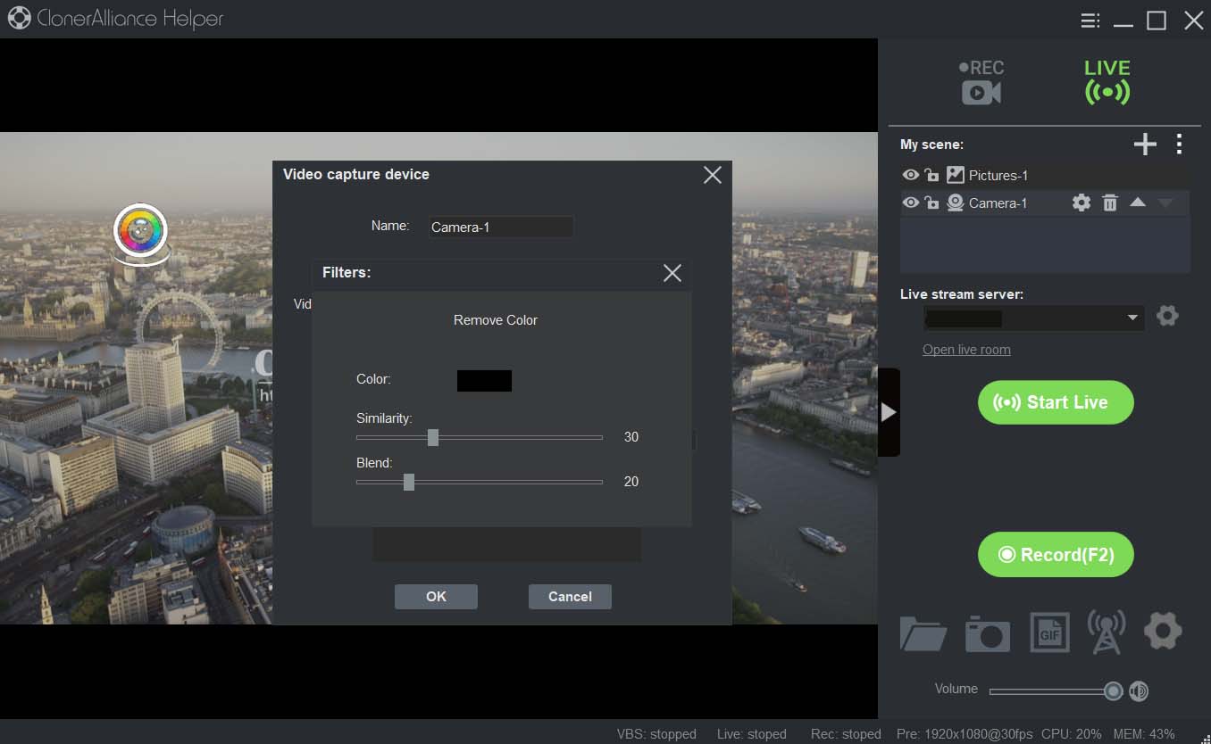Toggle visibility of Pictures-1 source
This screenshot has height=744, width=1211.
(x=910, y=175)
